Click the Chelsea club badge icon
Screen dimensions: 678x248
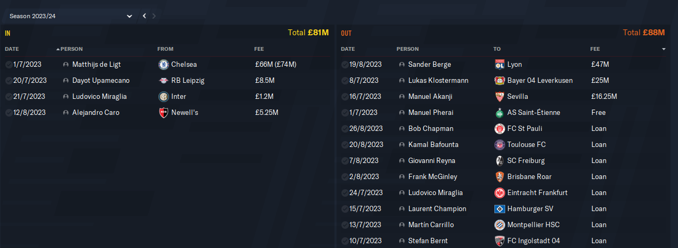(x=164, y=65)
